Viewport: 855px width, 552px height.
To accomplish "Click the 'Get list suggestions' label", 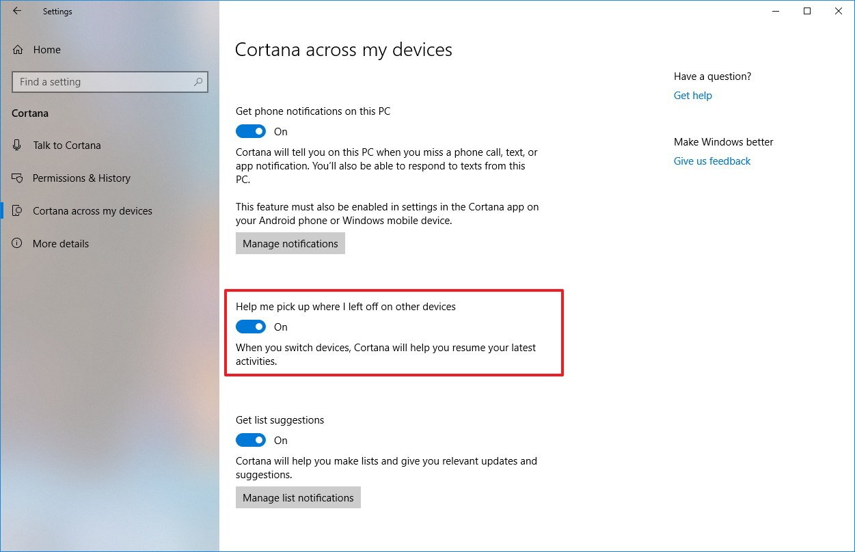I will (x=280, y=420).
